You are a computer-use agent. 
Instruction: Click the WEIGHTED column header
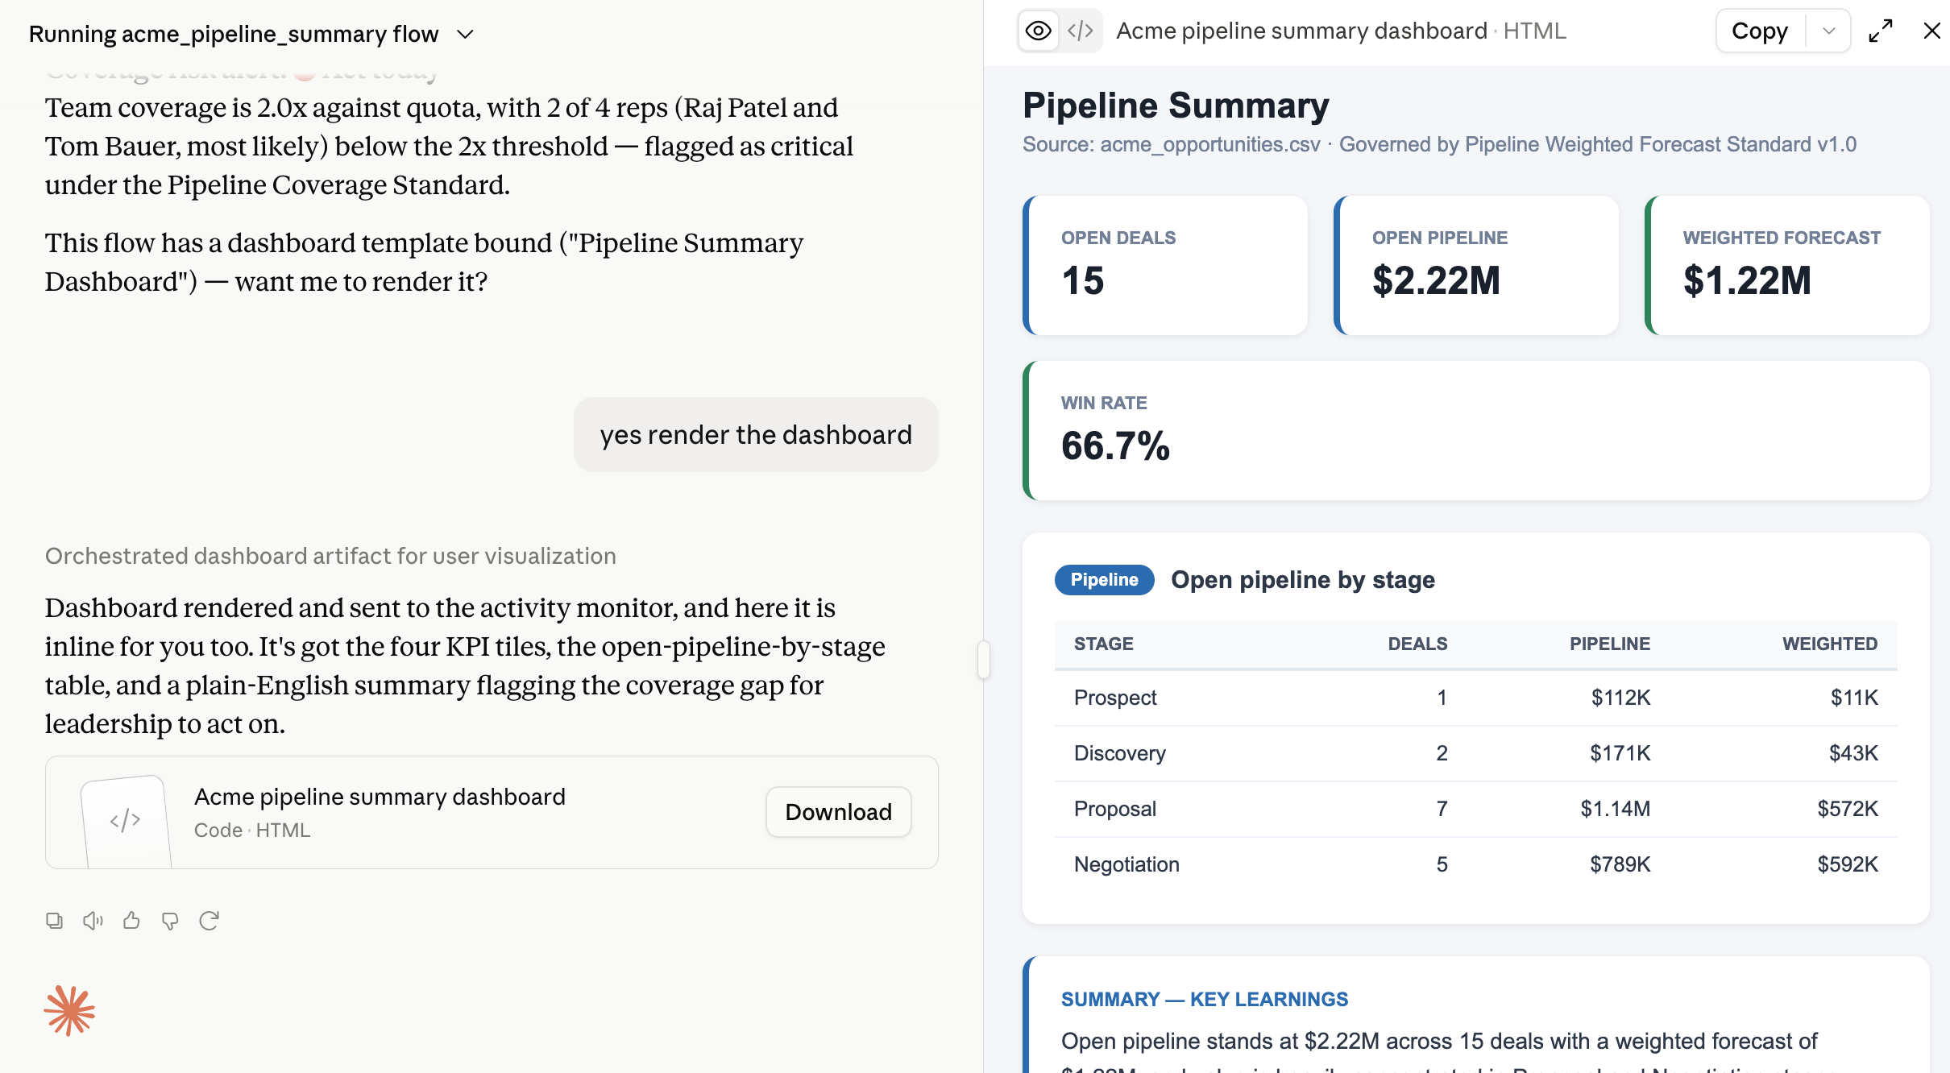coord(1830,644)
